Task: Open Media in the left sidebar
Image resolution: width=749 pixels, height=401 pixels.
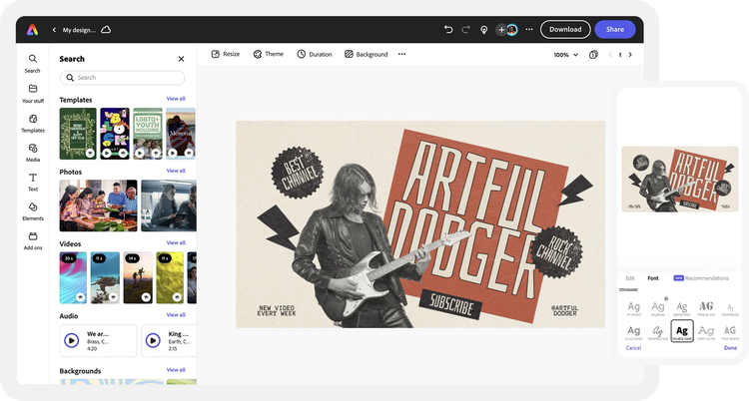Action: coord(33,153)
